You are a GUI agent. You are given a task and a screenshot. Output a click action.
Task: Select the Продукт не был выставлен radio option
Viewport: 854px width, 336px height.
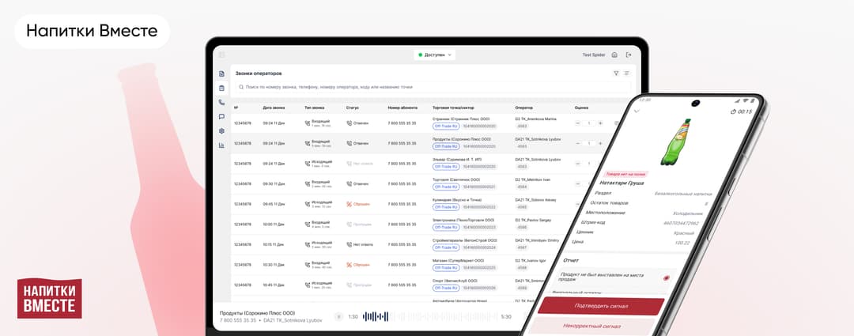[x=666, y=278]
